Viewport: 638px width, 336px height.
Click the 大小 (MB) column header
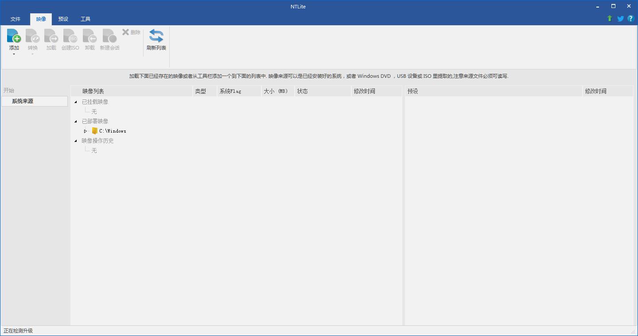coord(277,91)
